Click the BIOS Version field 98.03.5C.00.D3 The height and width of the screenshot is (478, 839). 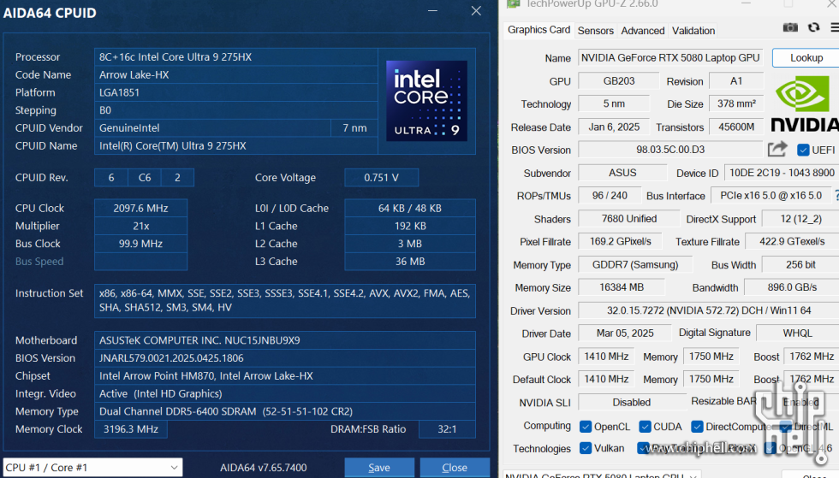coord(670,150)
